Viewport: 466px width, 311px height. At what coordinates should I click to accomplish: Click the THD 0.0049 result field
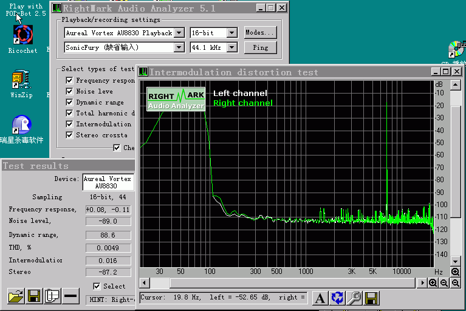pyautogui.click(x=108, y=248)
